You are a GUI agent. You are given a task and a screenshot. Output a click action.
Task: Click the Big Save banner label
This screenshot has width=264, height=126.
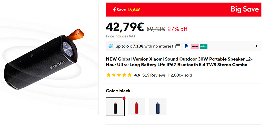[x=245, y=9]
